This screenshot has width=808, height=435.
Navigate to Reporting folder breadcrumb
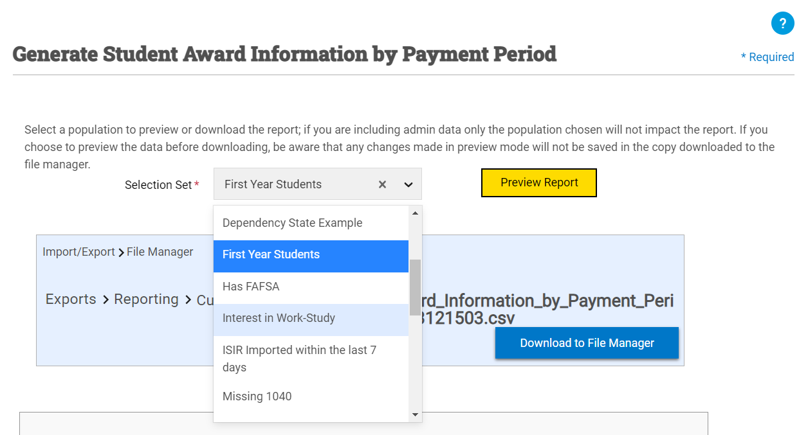[146, 299]
